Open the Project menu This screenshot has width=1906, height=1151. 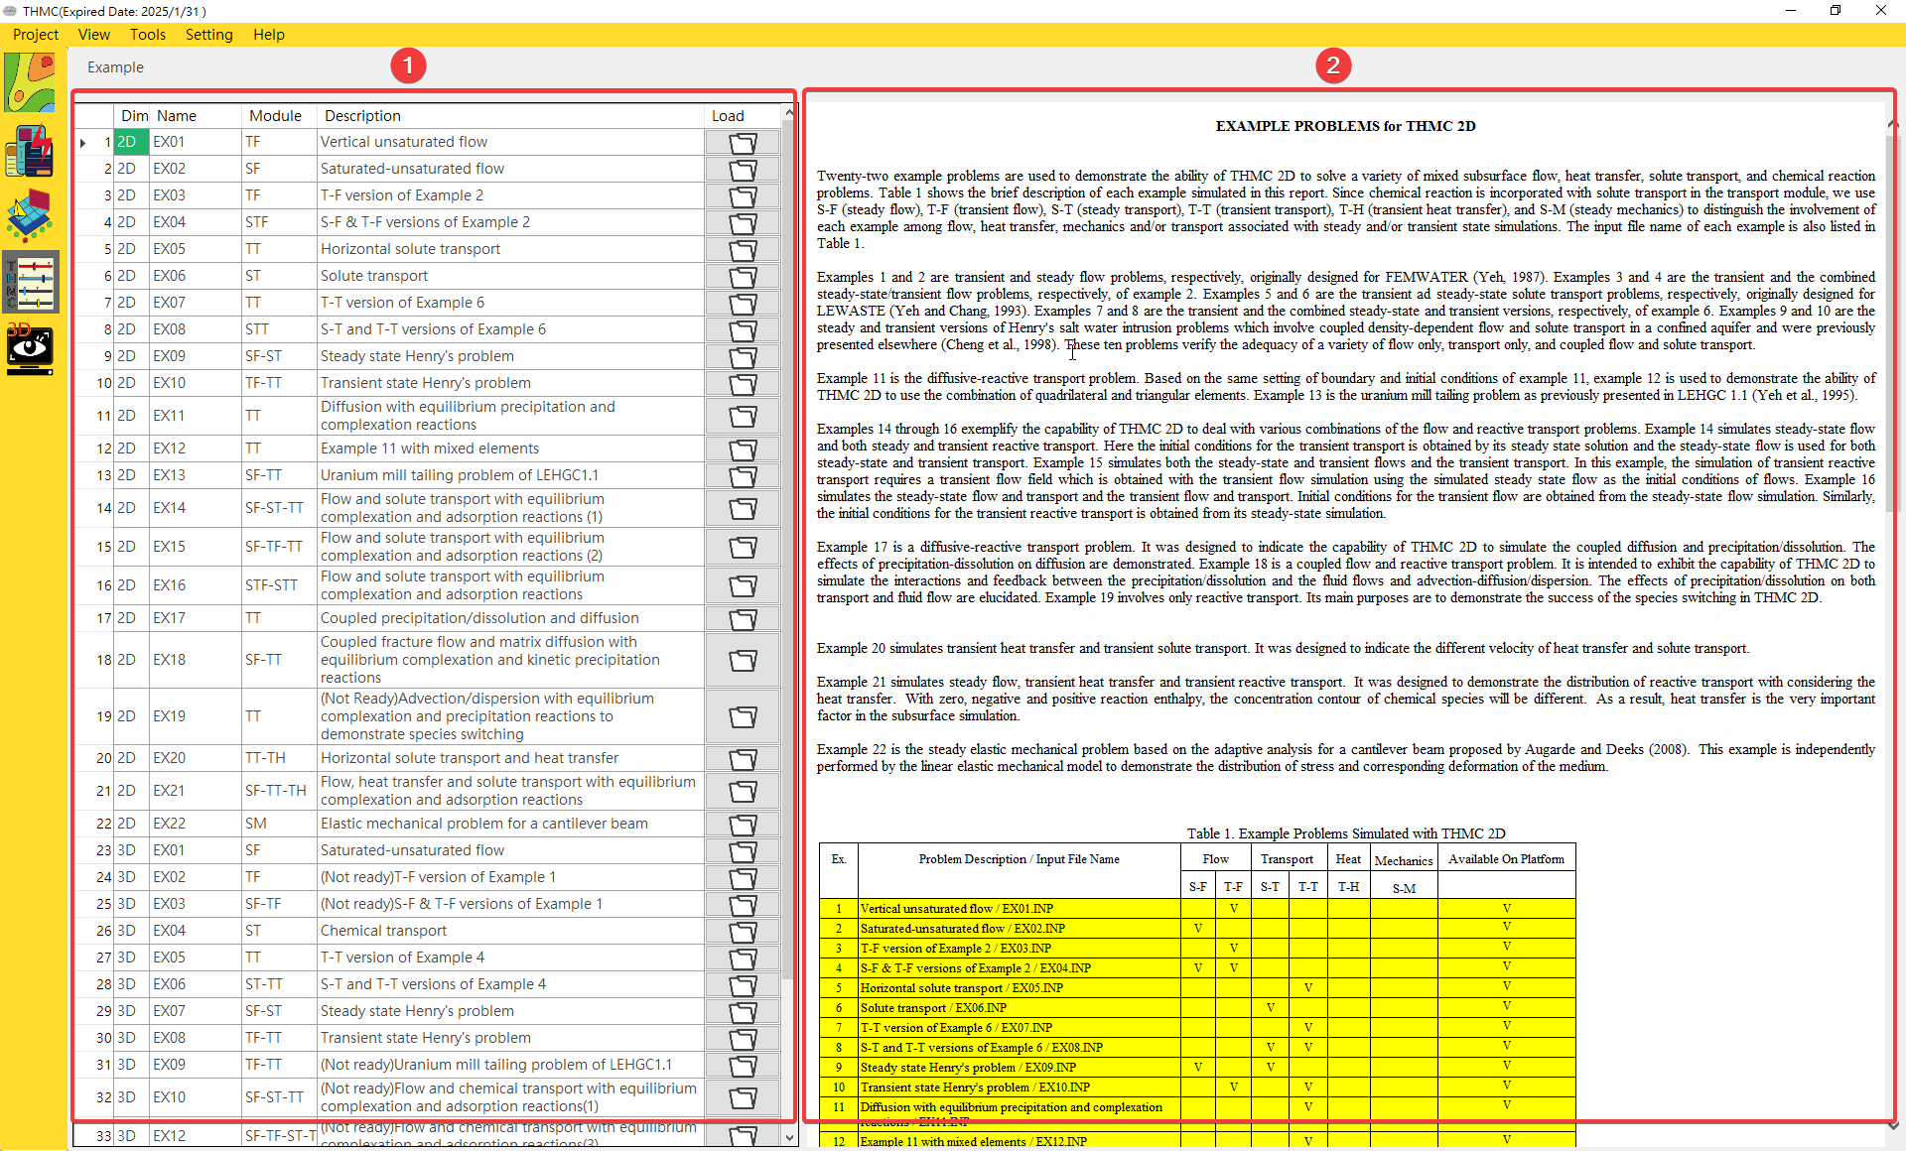tap(36, 35)
